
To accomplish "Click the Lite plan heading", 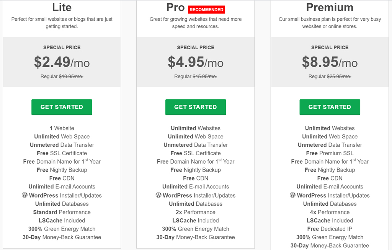I will [62, 7].
